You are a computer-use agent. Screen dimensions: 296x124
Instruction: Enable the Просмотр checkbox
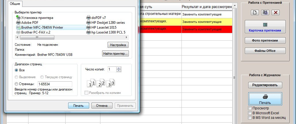pyautogui.click(x=250, y=108)
